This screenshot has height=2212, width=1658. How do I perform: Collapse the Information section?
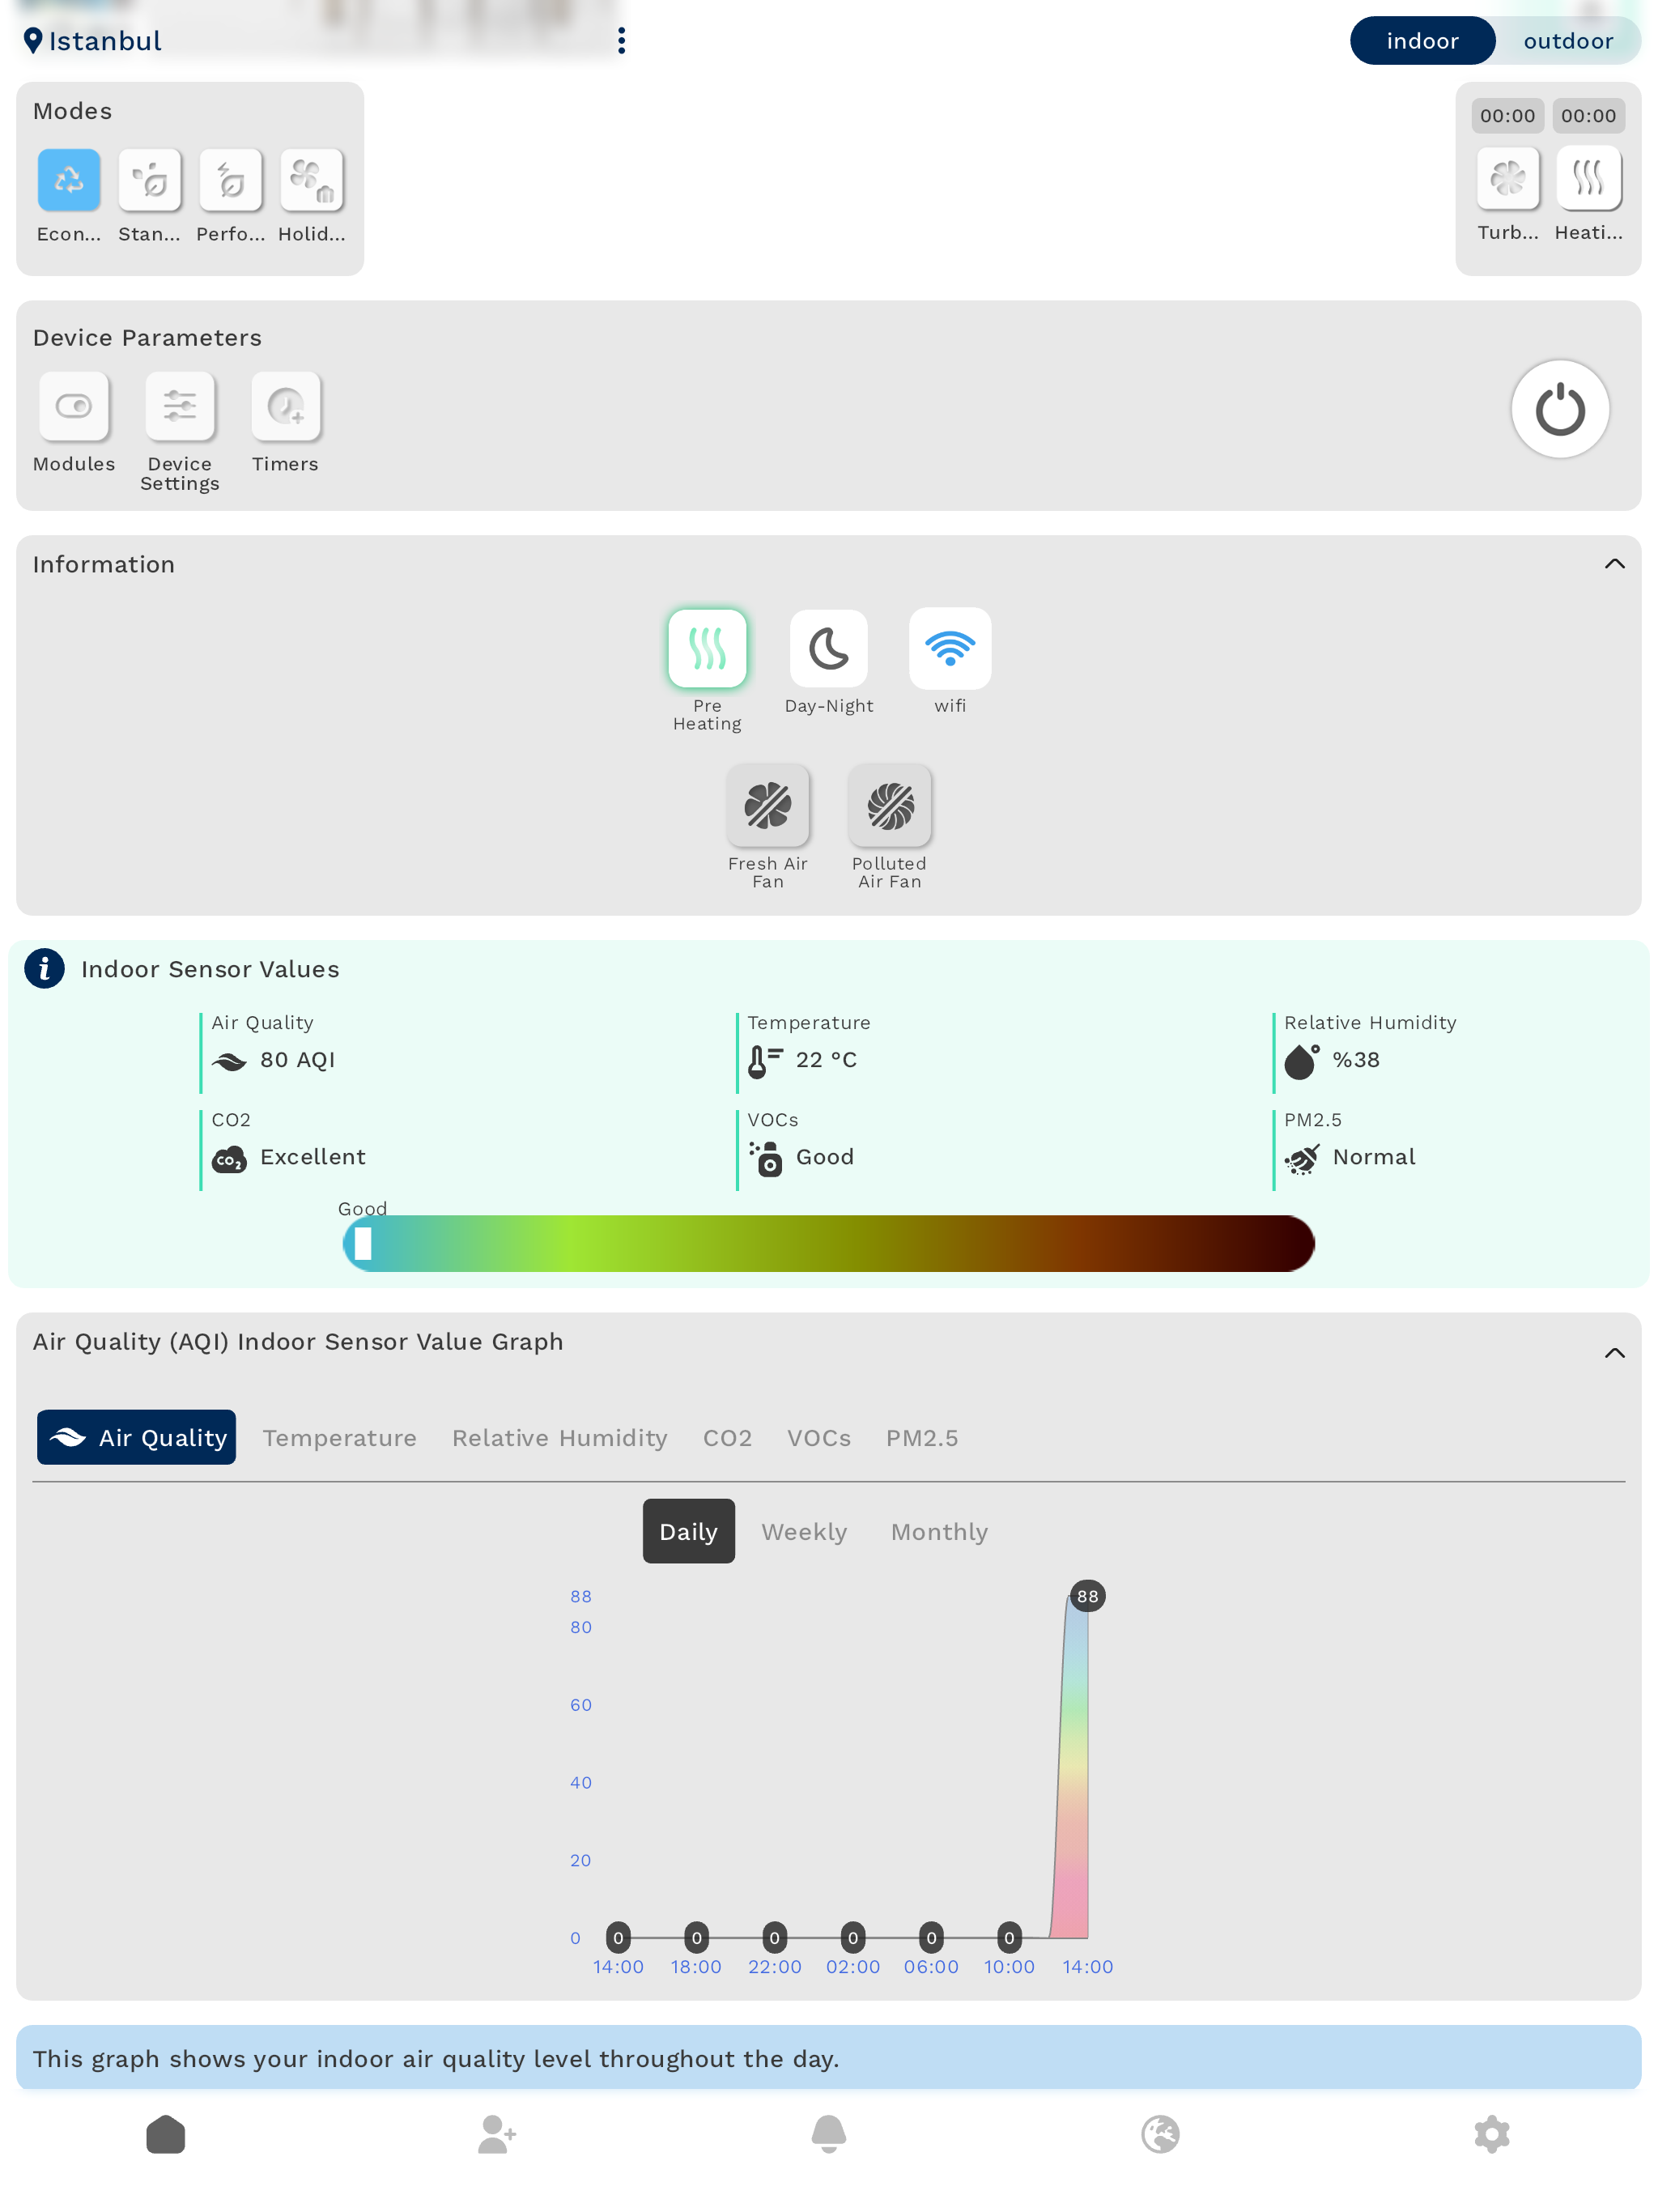pyautogui.click(x=1615, y=564)
